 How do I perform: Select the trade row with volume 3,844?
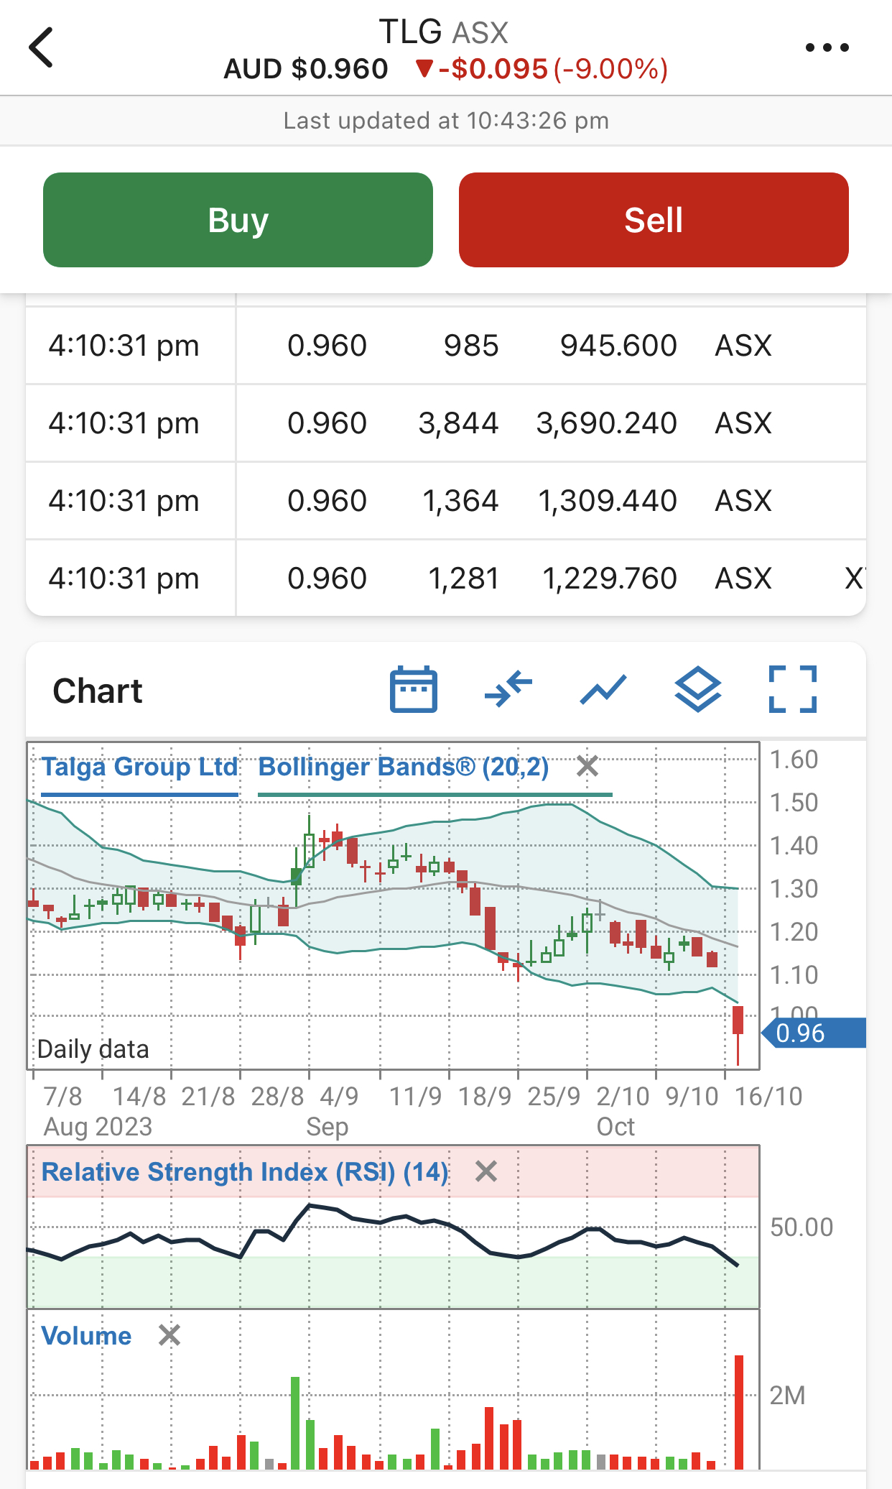[x=446, y=423]
